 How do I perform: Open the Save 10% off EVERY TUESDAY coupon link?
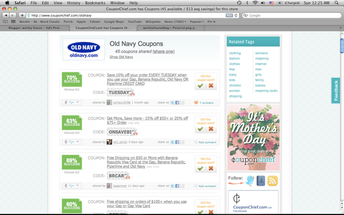(147, 79)
